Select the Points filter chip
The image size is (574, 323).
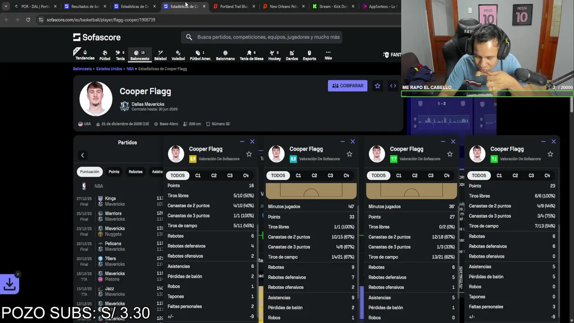pos(114,172)
